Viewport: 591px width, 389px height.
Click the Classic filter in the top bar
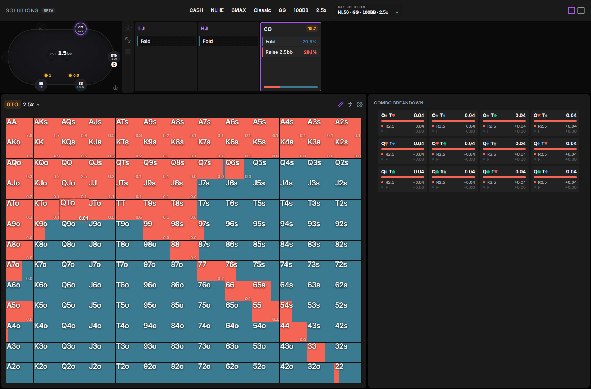pyautogui.click(x=262, y=10)
